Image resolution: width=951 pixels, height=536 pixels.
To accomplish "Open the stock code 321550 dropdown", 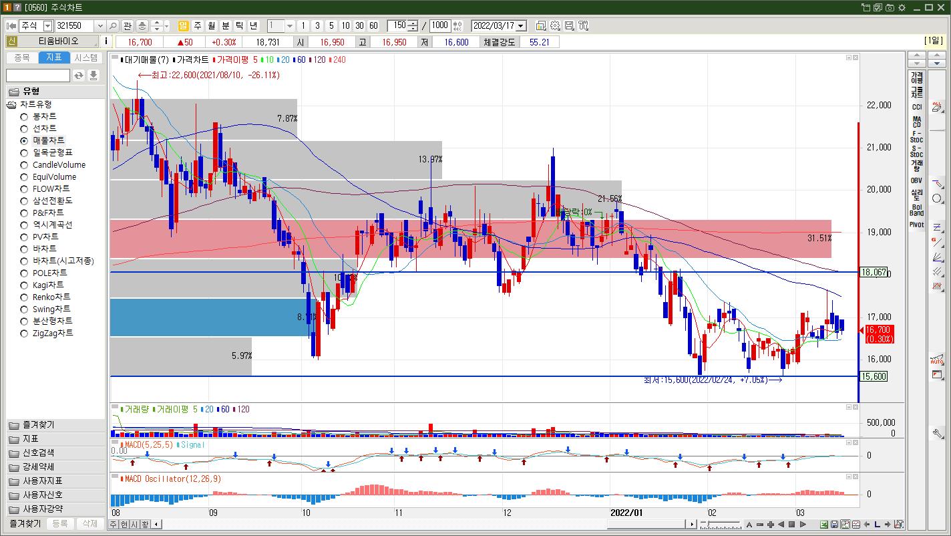I will (x=100, y=26).
